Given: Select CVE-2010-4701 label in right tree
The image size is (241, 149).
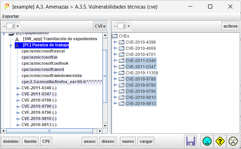Looking at the screenshot, I should pyautogui.click(x=141, y=54).
